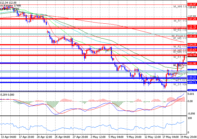The width and height of the screenshot is (197, 139).
Task: Select the 17 Apr 20:00 time label
Action: pyautogui.click(x=26, y=137)
